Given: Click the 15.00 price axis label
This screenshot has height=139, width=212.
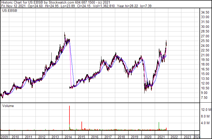Looking at the screenshot, I should tap(205, 74).
